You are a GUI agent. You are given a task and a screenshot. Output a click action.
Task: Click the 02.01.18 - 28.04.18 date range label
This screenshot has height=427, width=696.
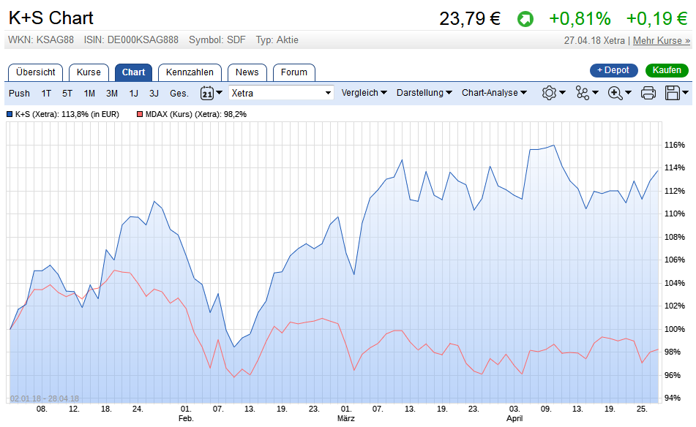pos(45,398)
